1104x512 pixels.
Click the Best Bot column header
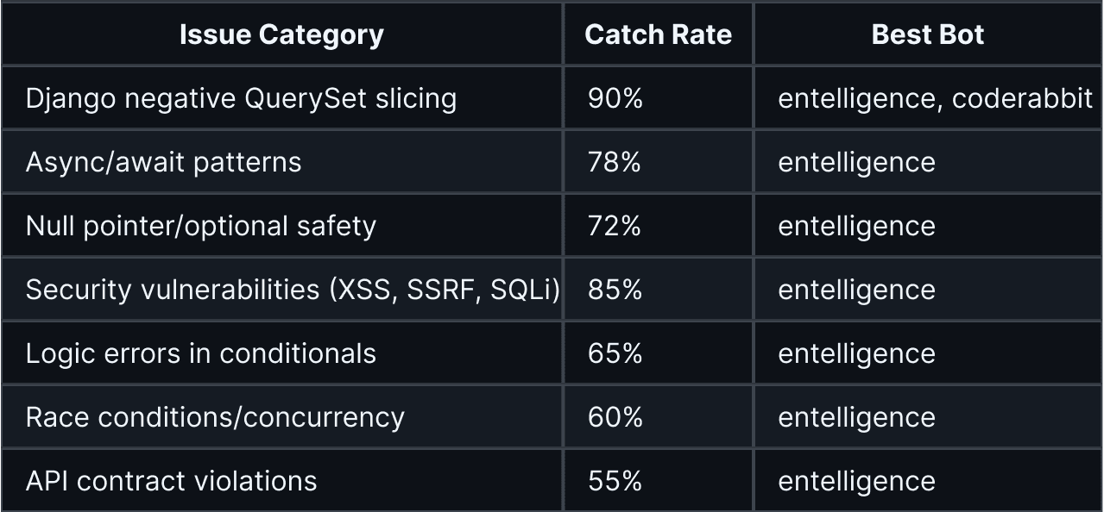(x=928, y=34)
